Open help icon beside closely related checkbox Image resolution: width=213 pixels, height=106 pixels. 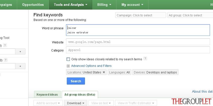click(145, 59)
